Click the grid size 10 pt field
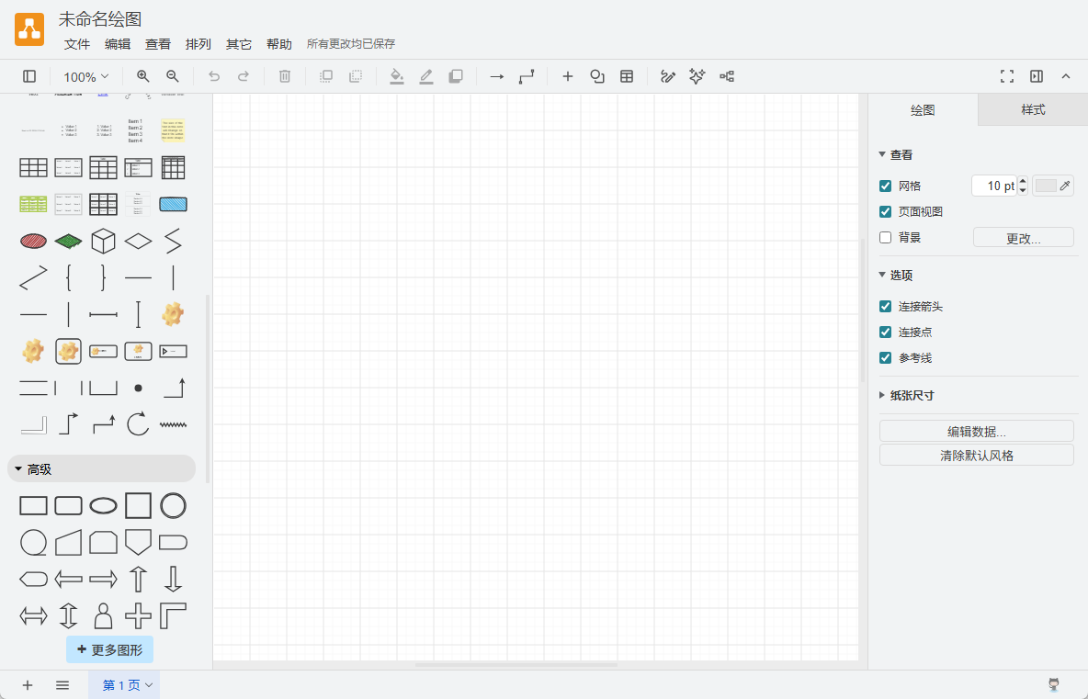This screenshot has width=1088, height=699. pyautogui.click(x=993, y=186)
